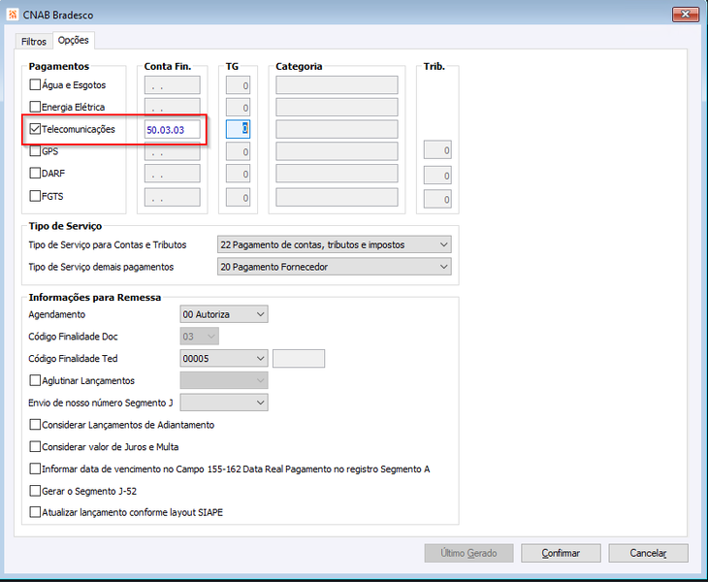Image resolution: width=708 pixels, height=582 pixels.
Task: Check Considerar valor de Juros e Multa
Action: pyautogui.click(x=35, y=446)
